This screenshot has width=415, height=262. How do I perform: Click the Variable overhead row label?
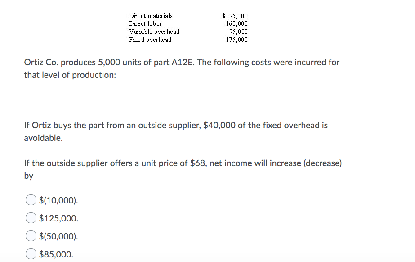(154, 32)
